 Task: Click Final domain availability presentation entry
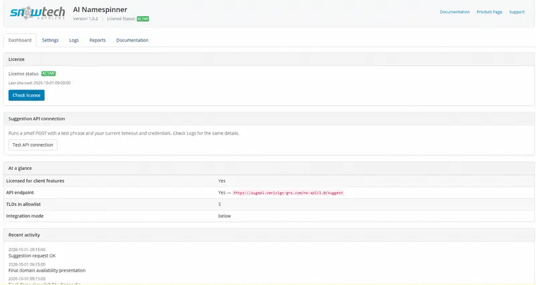pyautogui.click(x=47, y=270)
